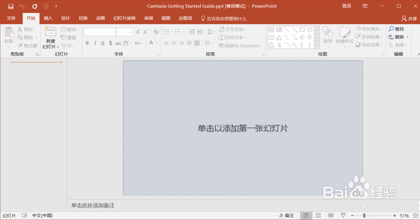Open Customize Quick Access Toolbar arrow
Screen dimensions: 420x220
pyautogui.click(x=56, y=6)
